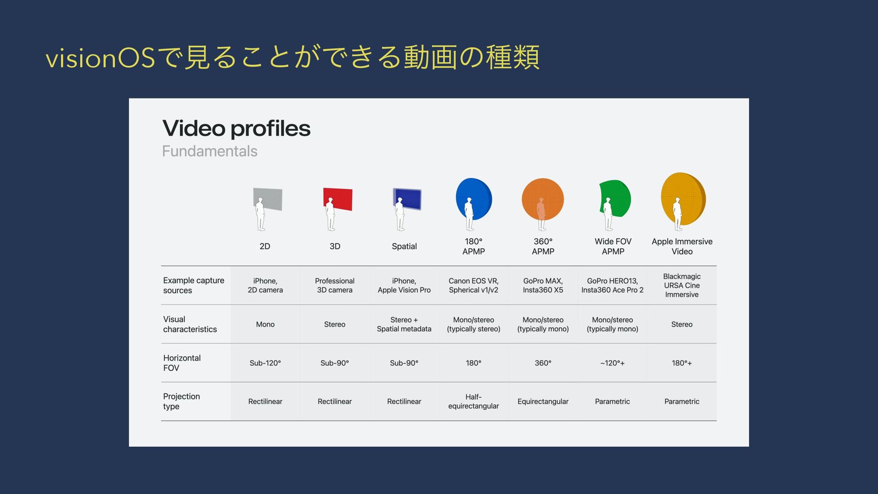Click the 'Half-equirectangular' projection cell
The width and height of the screenshot is (878, 494).
point(474,402)
